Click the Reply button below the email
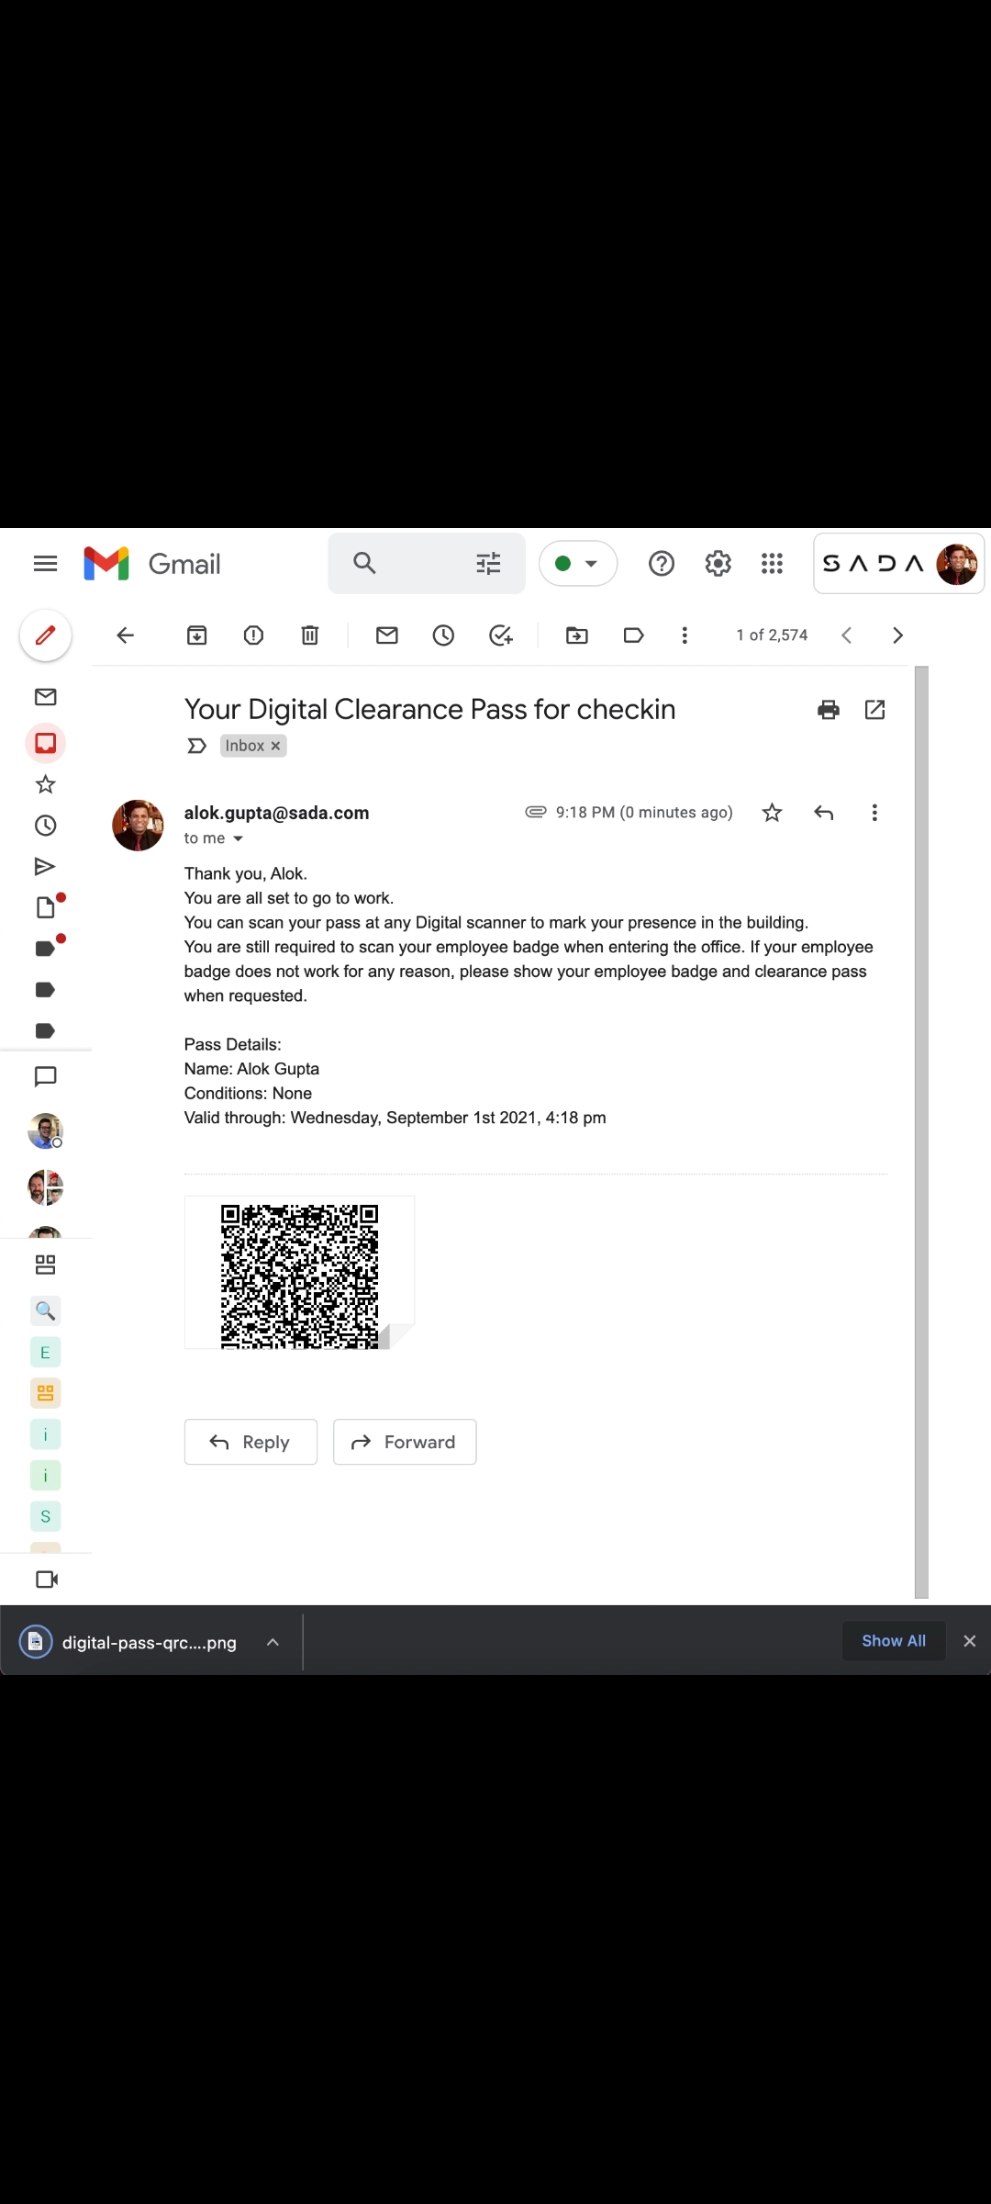Screen dimensions: 991x2204 coord(251,1442)
